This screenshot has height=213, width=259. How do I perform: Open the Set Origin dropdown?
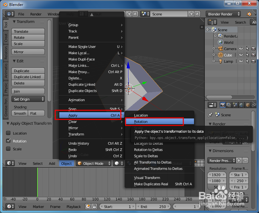coord(28,99)
